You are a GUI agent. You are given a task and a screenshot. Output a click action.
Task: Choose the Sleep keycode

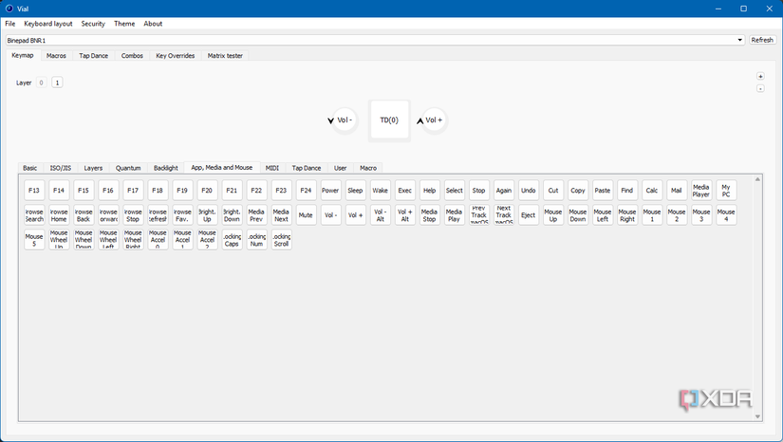click(355, 190)
